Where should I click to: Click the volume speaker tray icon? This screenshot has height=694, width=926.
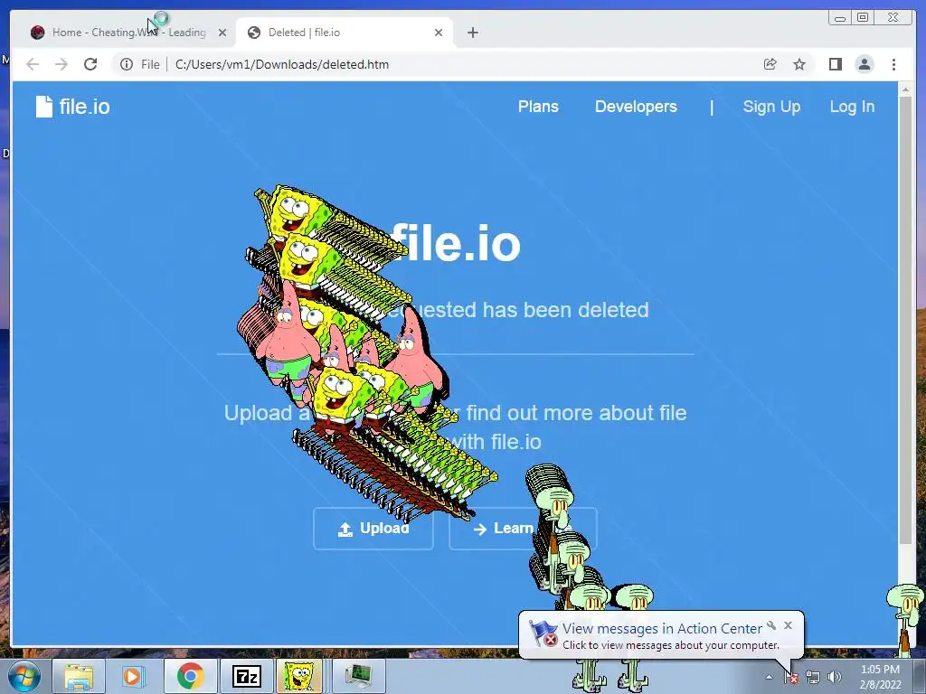pyautogui.click(x=835, y=678)
